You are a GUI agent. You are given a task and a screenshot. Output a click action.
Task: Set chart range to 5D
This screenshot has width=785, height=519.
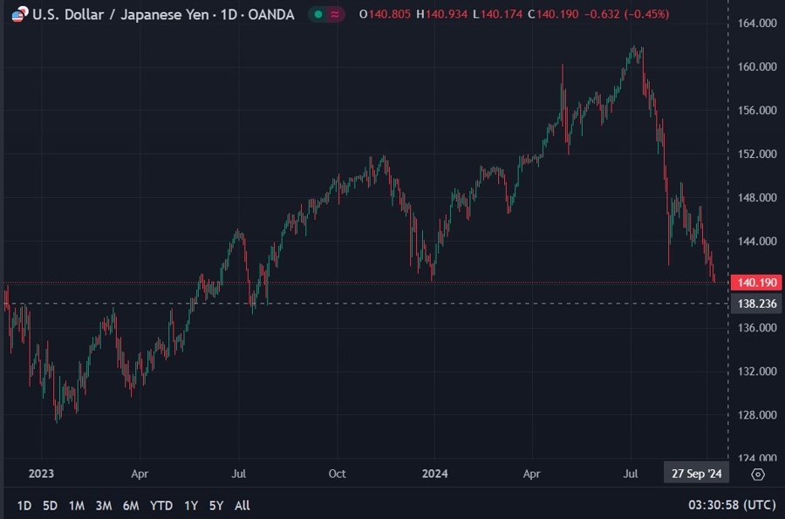pyautogui.click(x=50, y=505)
